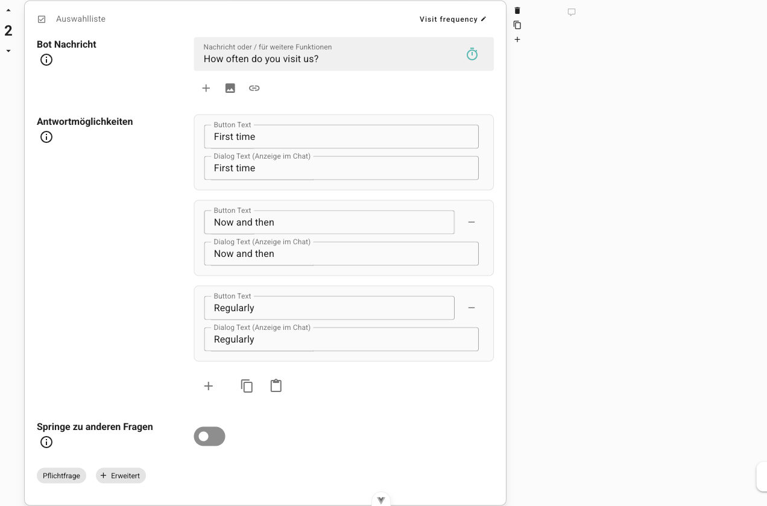
Task: Insert a link into the bot message
Action: [x=254, y=88]
